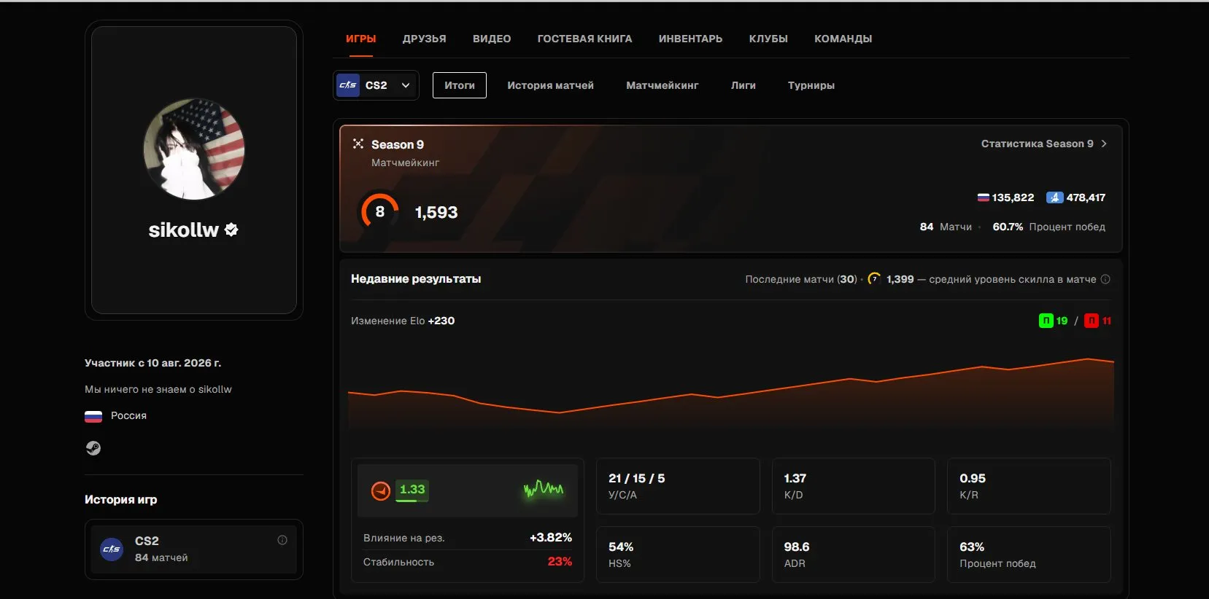Go to the Клубы tab
The height and width of the screenshot is (599, 1209).
point(768,39)
